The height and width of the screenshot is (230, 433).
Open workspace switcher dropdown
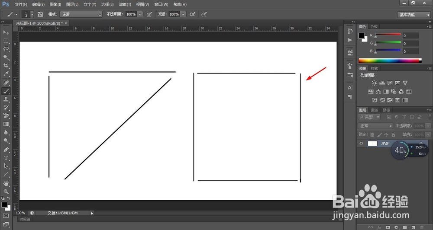[414, 15]
